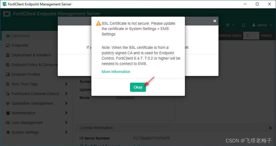Select serial number FCTEMS3777371070 text
This screenshot has width=276, height=146.
tap(151, 138)
